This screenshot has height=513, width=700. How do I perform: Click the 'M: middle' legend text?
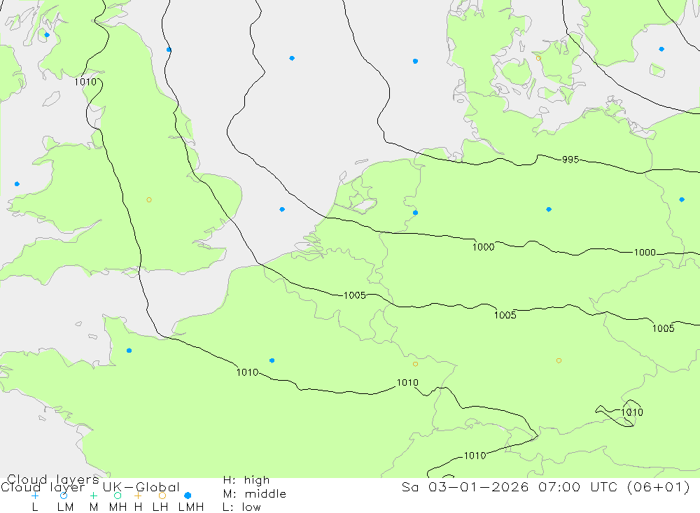point(255,494)
